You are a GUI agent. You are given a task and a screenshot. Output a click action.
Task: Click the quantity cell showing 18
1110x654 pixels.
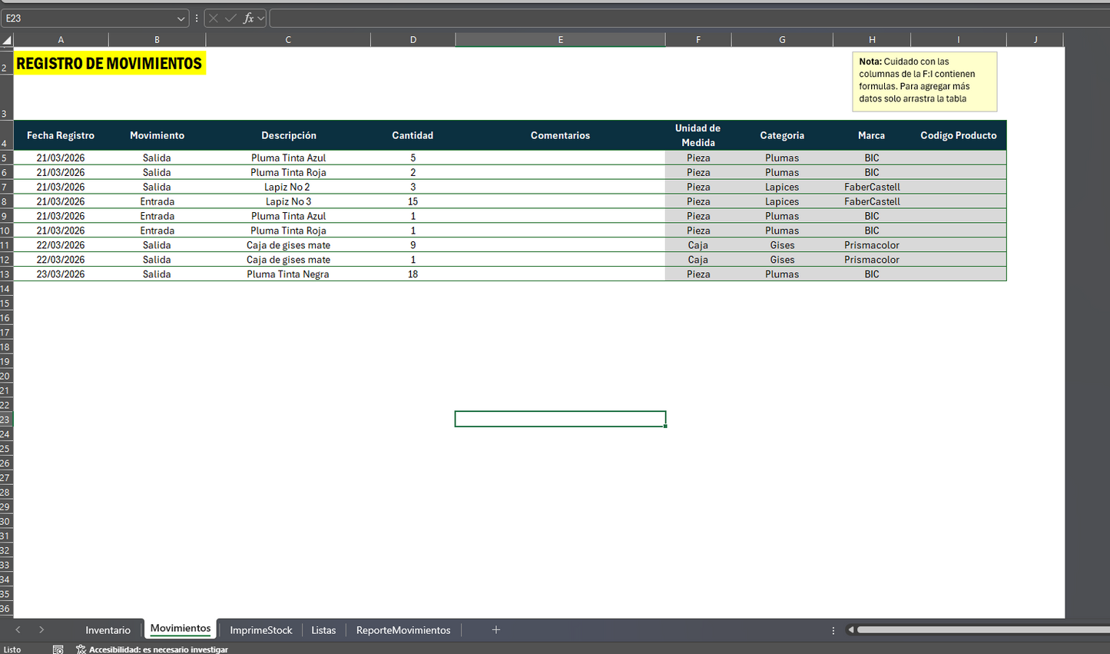pos(413,274)
